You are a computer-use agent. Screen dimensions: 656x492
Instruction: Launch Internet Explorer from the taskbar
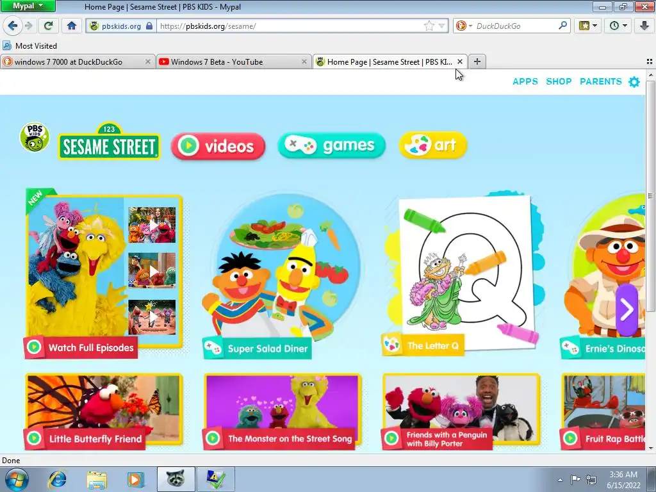click(x=57, y=479)
